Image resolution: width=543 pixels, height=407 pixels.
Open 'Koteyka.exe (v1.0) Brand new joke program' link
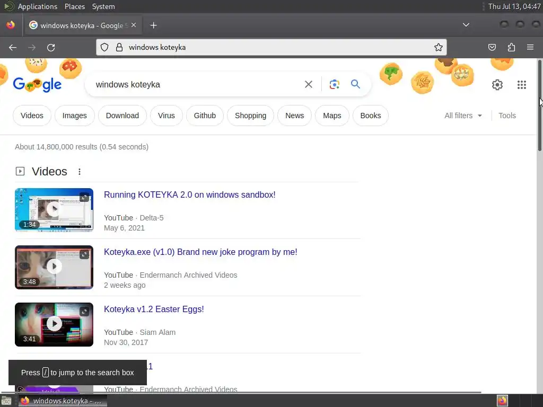200,252
